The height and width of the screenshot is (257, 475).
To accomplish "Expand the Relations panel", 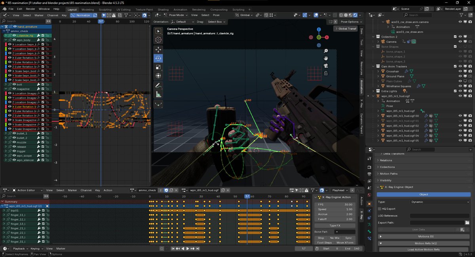I will tap(423, 160).
